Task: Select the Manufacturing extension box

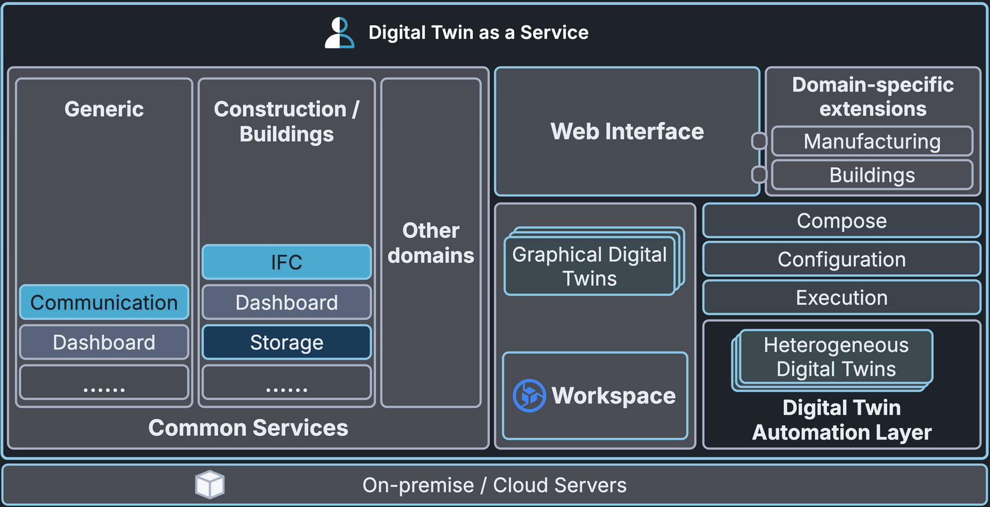Action: 872,141
